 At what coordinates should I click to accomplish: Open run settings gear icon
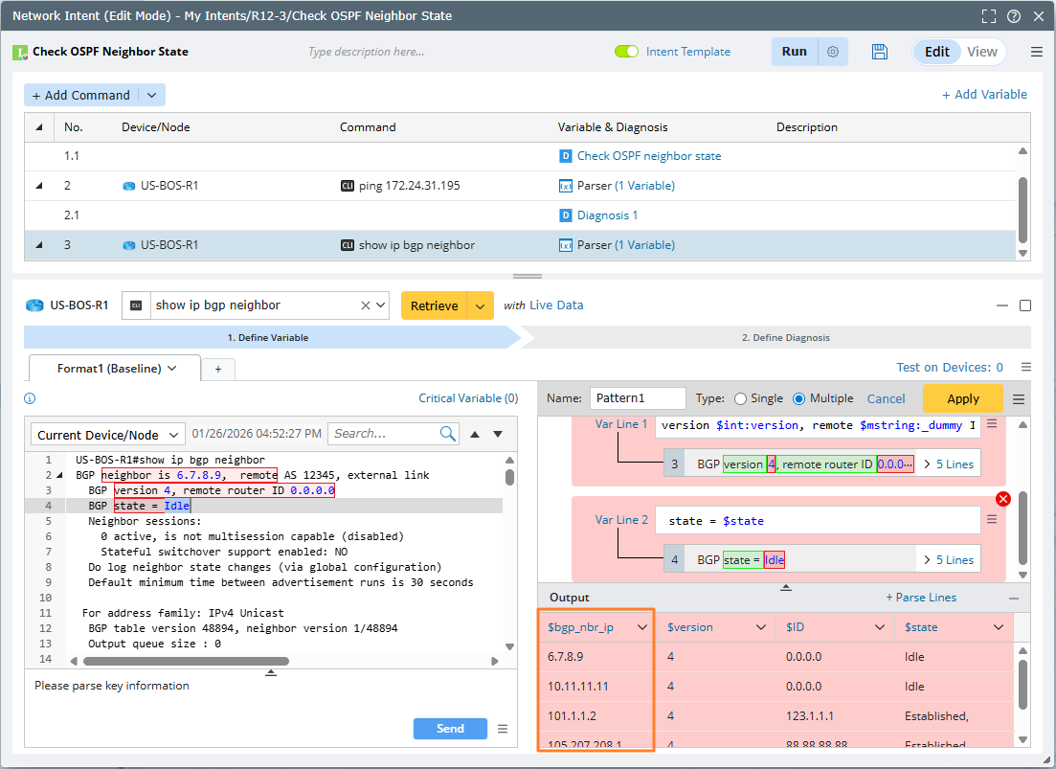pyautogui.click(x=833, y=52)
